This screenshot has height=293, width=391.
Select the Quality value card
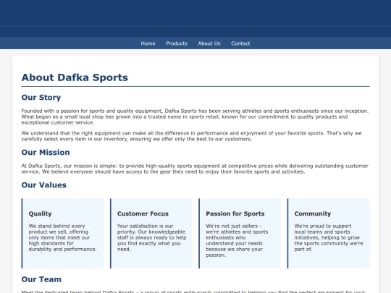coord(62,234)
